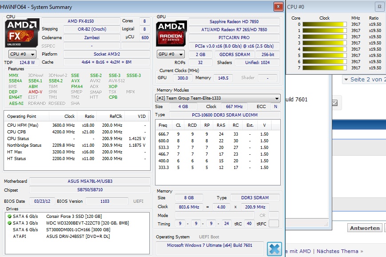Click the AMD FX Unlocked CPU logo

click(22, 33)
